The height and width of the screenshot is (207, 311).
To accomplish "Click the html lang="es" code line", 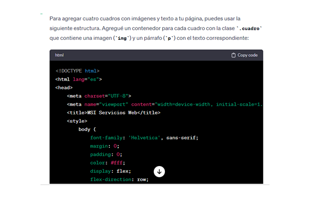I will pyautogui.click(x=78, y=79).
